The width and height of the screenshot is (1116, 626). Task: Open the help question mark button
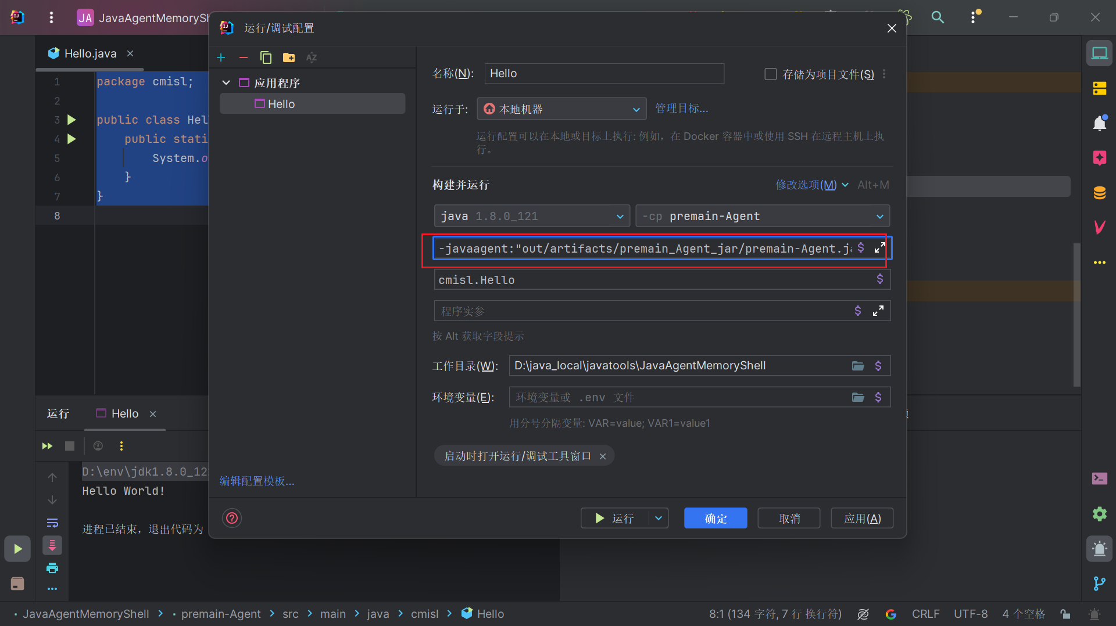pyautogui.click(x=232, y=518)
